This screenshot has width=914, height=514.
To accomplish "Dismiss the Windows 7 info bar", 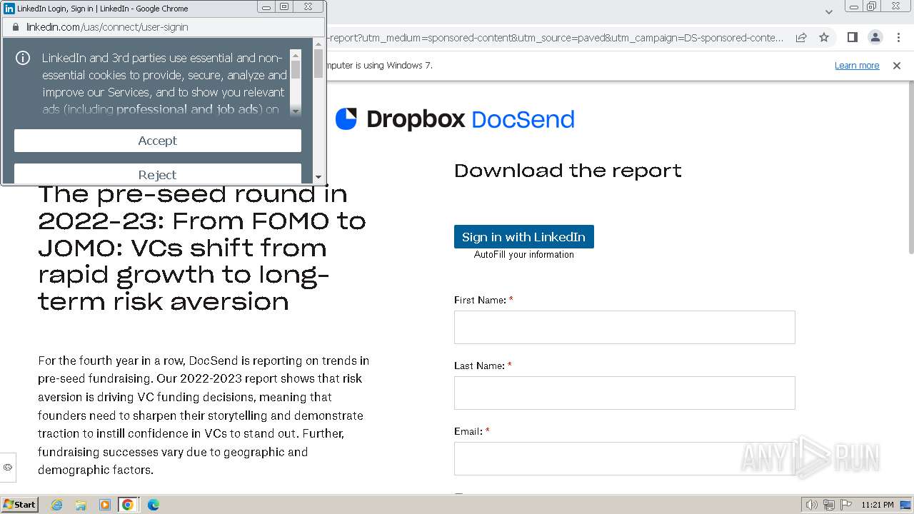I will point(897,66).
